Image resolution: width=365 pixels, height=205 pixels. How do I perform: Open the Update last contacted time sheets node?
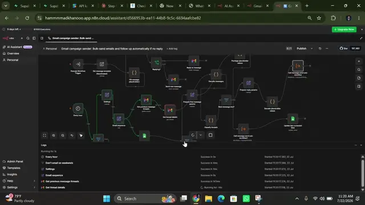point(293,119)
